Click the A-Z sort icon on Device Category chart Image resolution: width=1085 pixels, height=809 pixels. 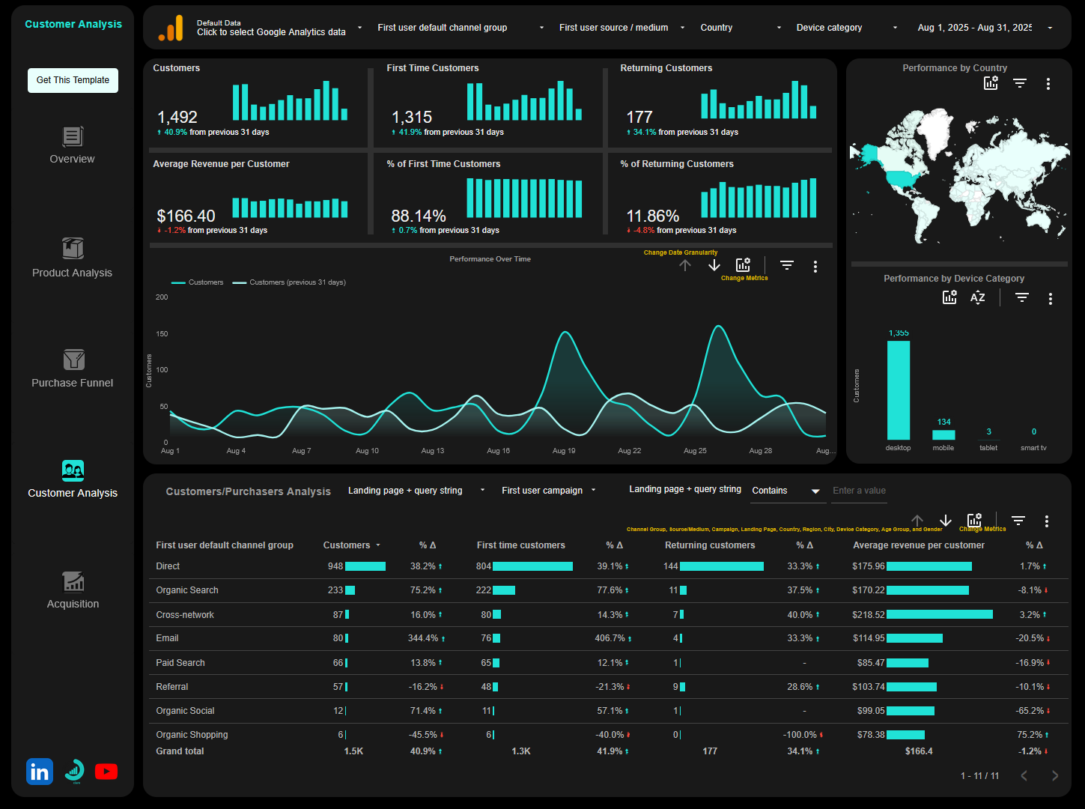click(x=977, y=297)
